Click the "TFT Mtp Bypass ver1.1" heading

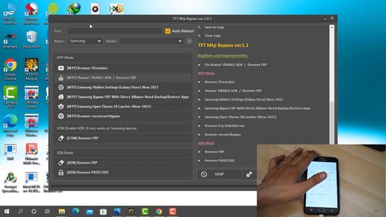[x=223, y=45]
